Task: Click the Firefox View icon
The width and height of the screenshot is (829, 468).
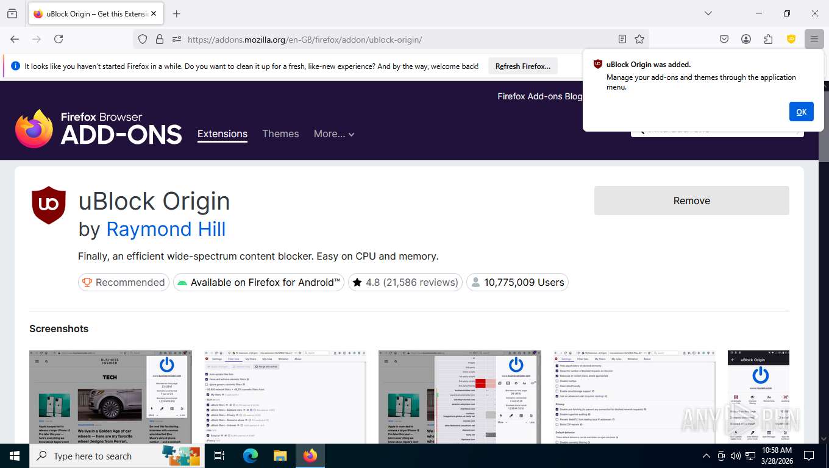Action: [x=12, y=13]
